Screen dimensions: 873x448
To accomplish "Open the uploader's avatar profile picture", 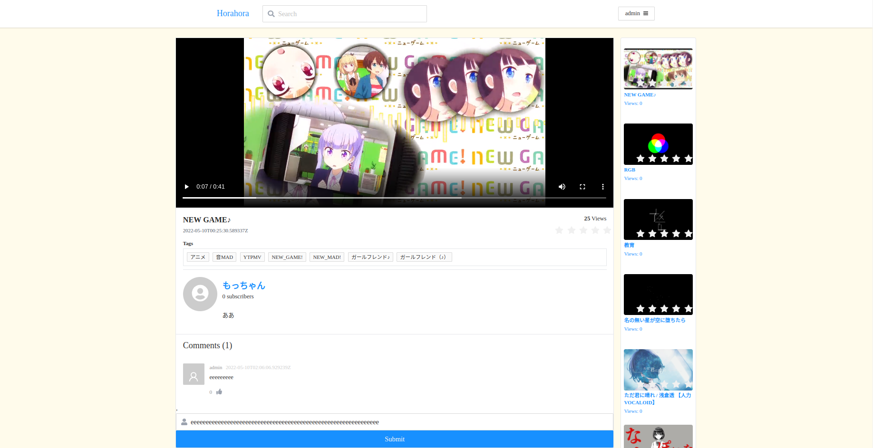I will pos(200,294).
